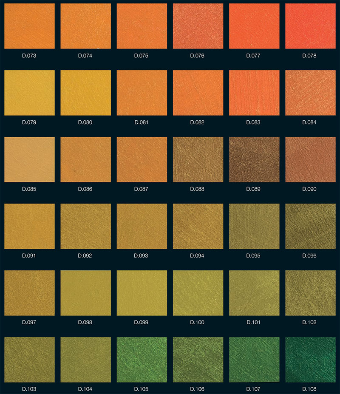Click the D.077 code label
This screenshot has width=340, height=394.
[x=253, y=56]
